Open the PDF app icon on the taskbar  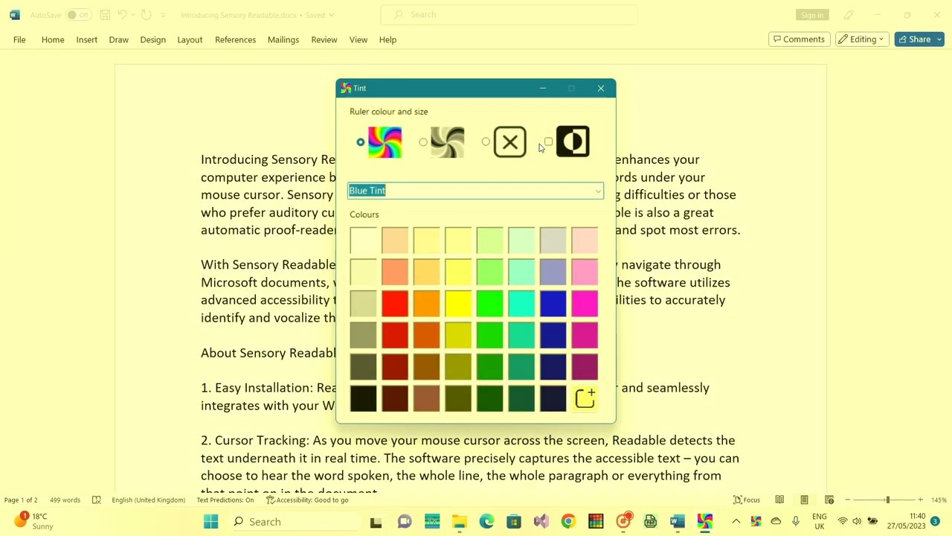pyautogui.click(x=650, y=522)
